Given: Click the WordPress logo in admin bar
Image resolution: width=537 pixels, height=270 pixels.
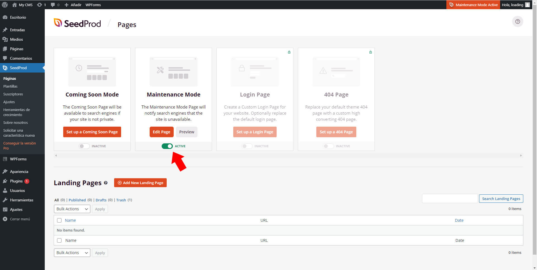Looking at the screenshot, I should (x=5, y=5).
